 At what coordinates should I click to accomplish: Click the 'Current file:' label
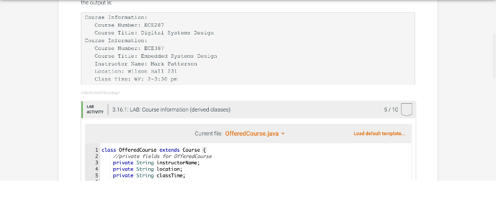coord(208,134)
